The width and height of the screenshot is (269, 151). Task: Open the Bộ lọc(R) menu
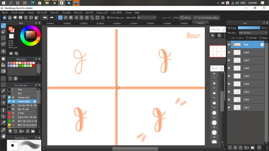pos(42,13)
